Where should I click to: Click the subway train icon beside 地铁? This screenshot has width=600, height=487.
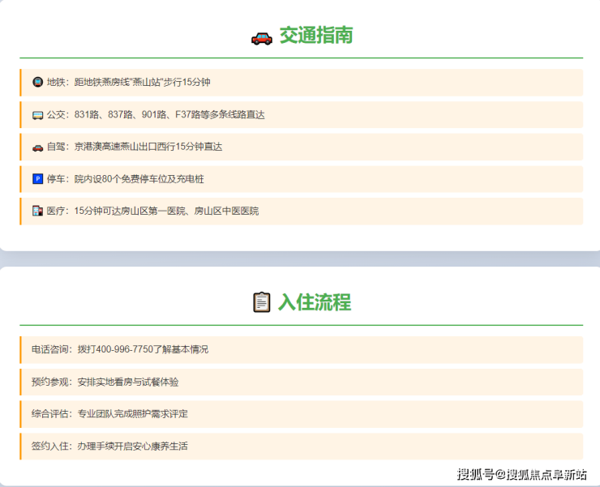point(37,82)
